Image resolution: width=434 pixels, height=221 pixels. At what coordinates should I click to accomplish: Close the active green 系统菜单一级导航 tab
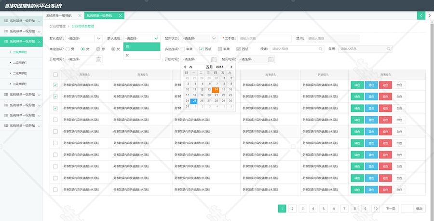point(120,16)
